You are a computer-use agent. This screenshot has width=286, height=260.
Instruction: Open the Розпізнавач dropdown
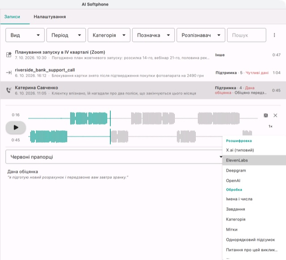201,35
